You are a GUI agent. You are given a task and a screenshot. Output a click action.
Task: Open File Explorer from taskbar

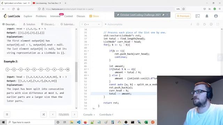coord(72,122)
